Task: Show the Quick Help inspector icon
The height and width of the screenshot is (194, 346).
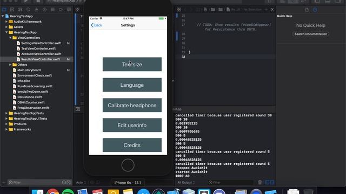Action: tap(315, 10)
